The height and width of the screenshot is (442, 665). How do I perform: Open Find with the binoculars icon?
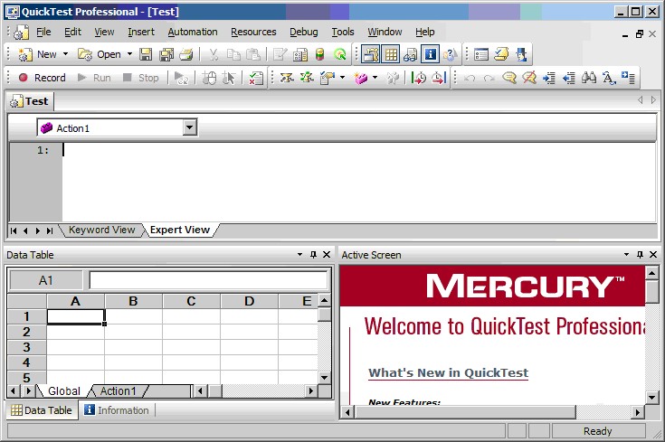(589, 78)
